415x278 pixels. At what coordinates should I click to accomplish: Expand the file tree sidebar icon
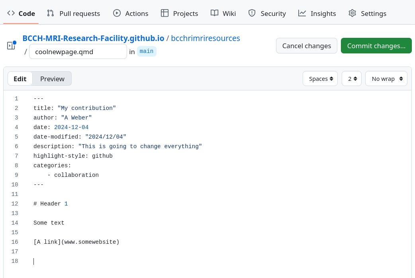pyautogui.click(x=11, y=45)
